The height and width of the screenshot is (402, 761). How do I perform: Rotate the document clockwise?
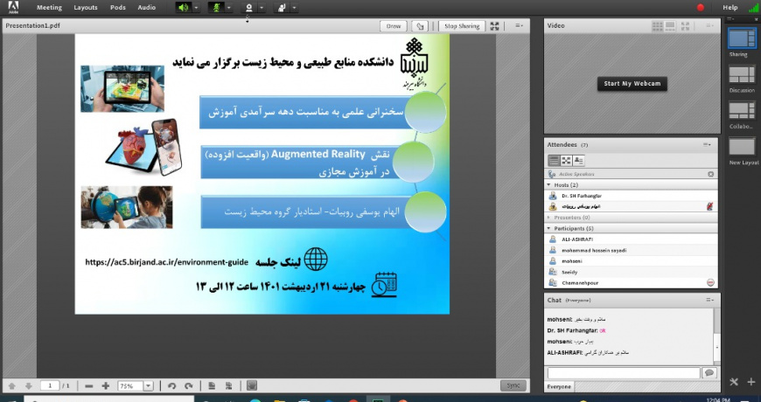[189, 386]
